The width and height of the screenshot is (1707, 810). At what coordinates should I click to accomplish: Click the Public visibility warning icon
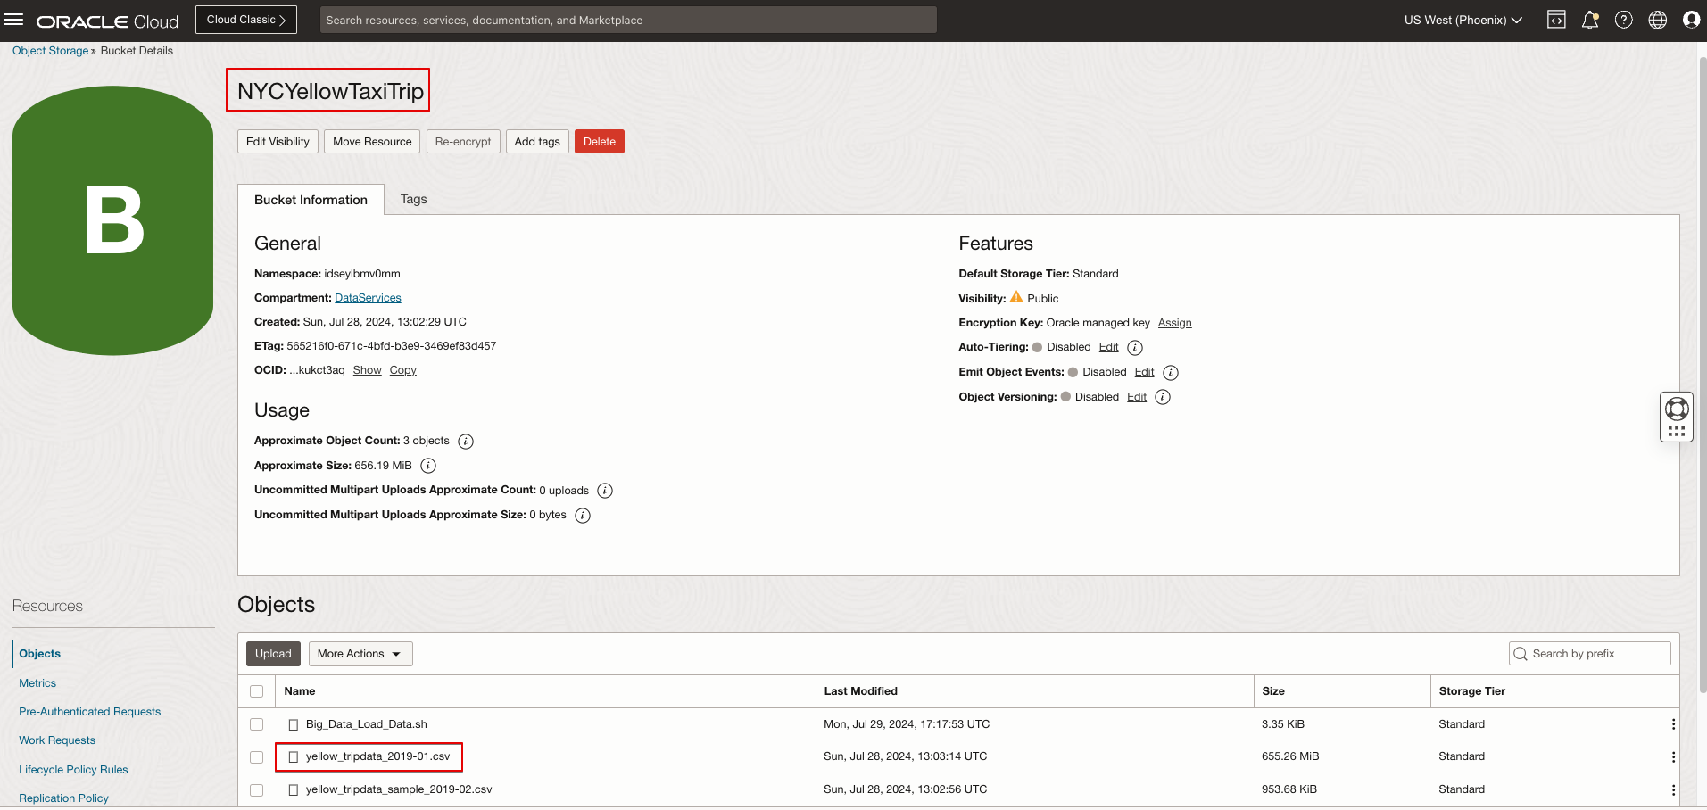tap(1016, 297)
